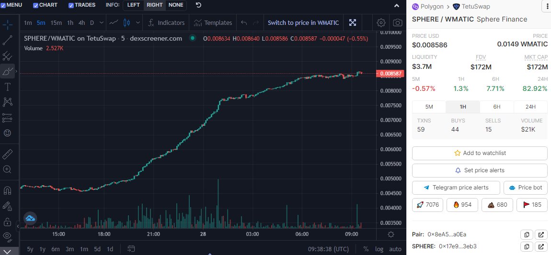551x255 pixels.
Task: Open Pair address in block explorer
Action: click(x=541, y=234)
